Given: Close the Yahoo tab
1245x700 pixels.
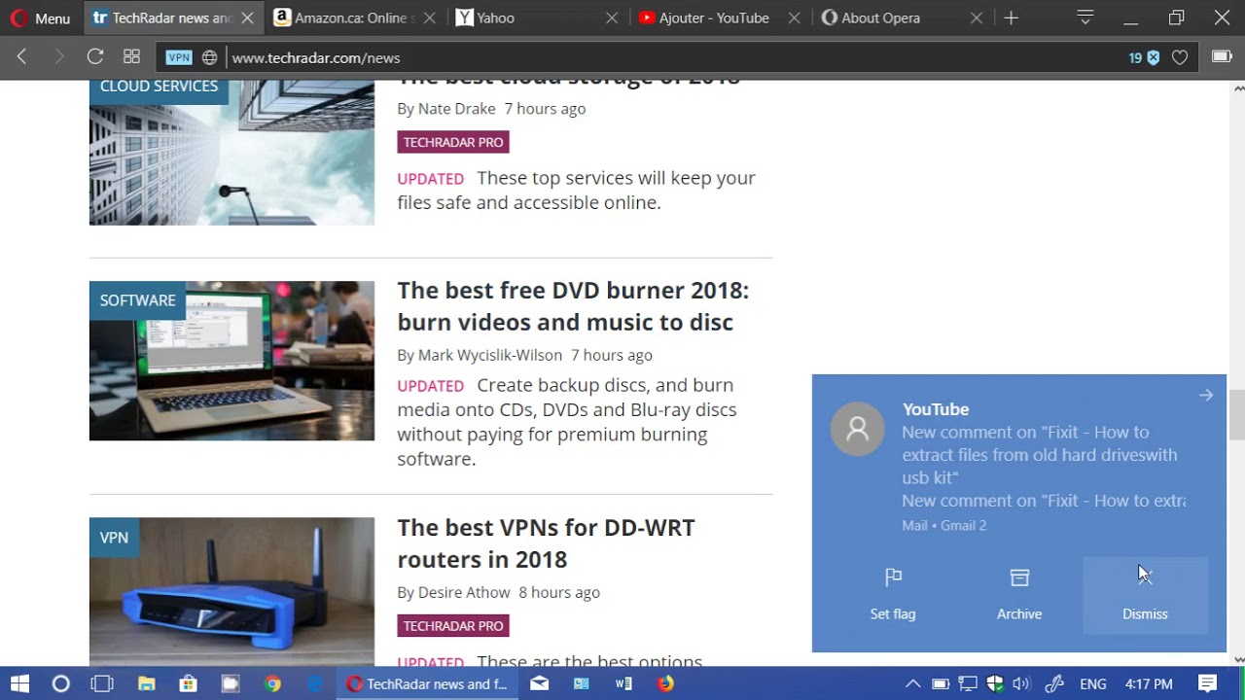Looking at the screenshot, I should tap(612, 17).
